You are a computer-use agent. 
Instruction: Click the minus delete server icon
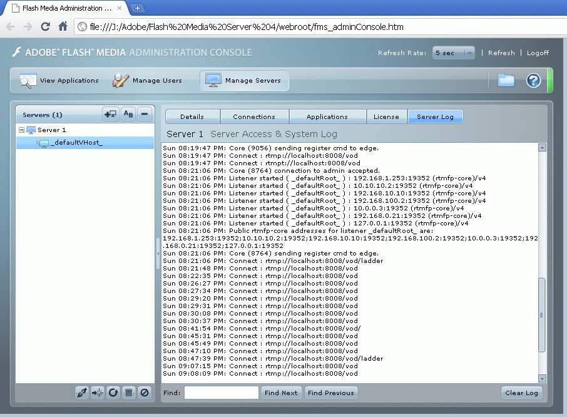tap(145, 115)
